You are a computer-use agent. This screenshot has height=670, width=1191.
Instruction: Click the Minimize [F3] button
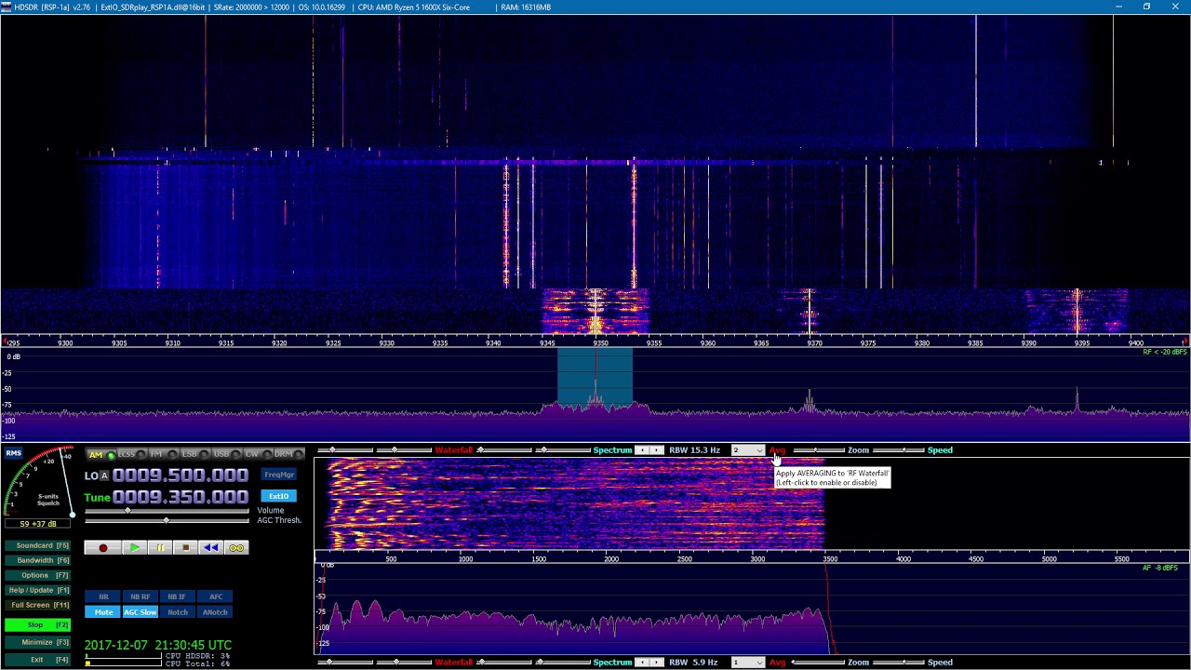[x=37, y=642]
